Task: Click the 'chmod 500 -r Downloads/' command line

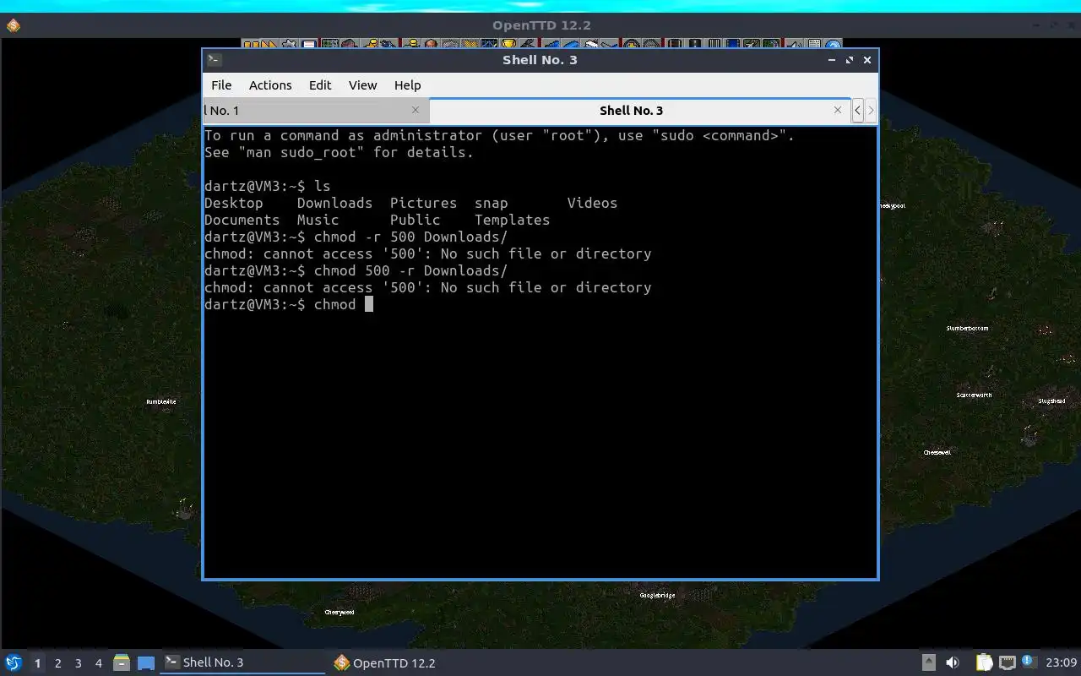Action: click(x=356, y=270)
